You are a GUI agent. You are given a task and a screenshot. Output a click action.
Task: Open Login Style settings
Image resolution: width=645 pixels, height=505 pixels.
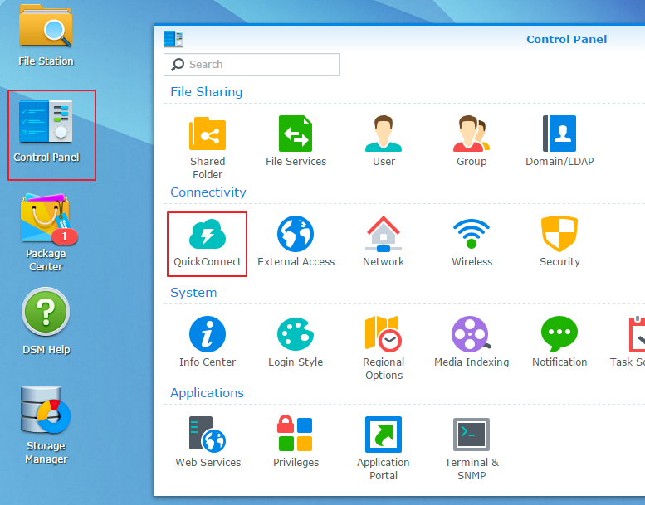296,342
